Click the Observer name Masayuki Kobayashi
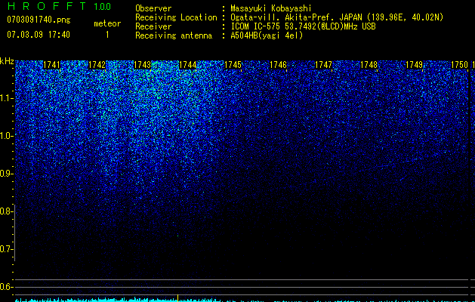The image size is (475, 302). pyautogui.click(x=271, y=8)
